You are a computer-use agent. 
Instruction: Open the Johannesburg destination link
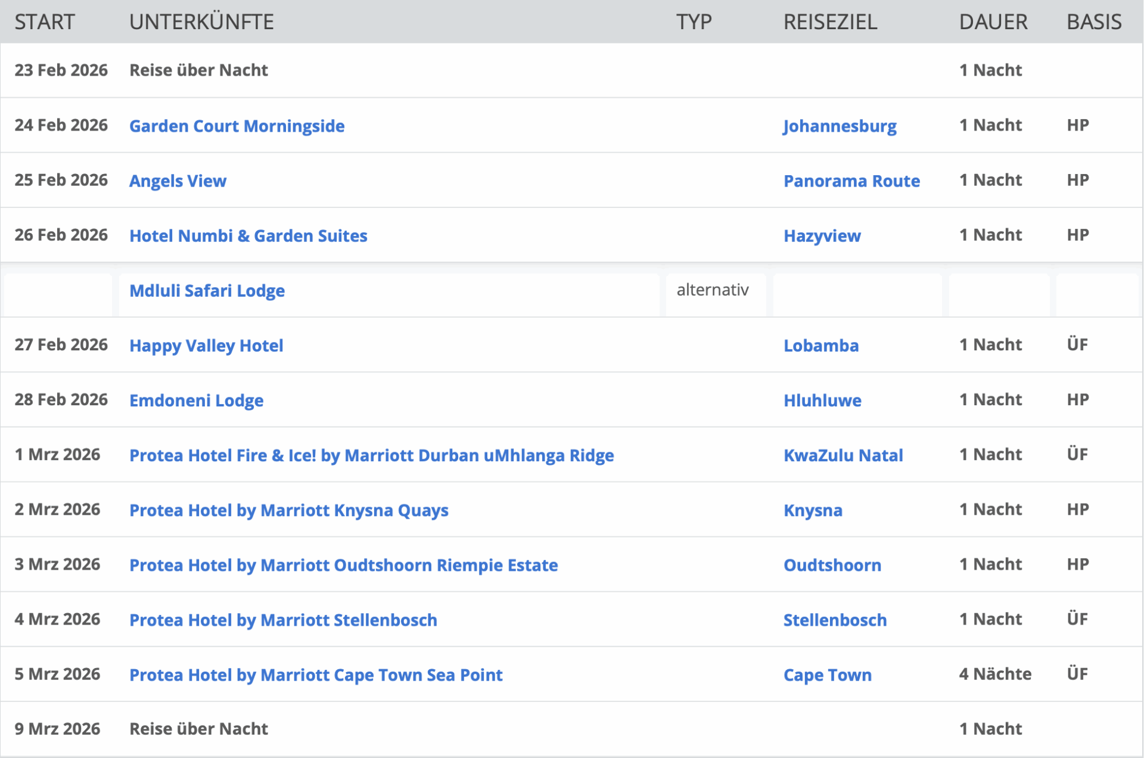(x=840, y=126)
